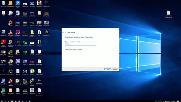This screenshot has height=102, width=181.
Task: Select the Microsoft Edge desktop shortcut
Action: (18, 5)
